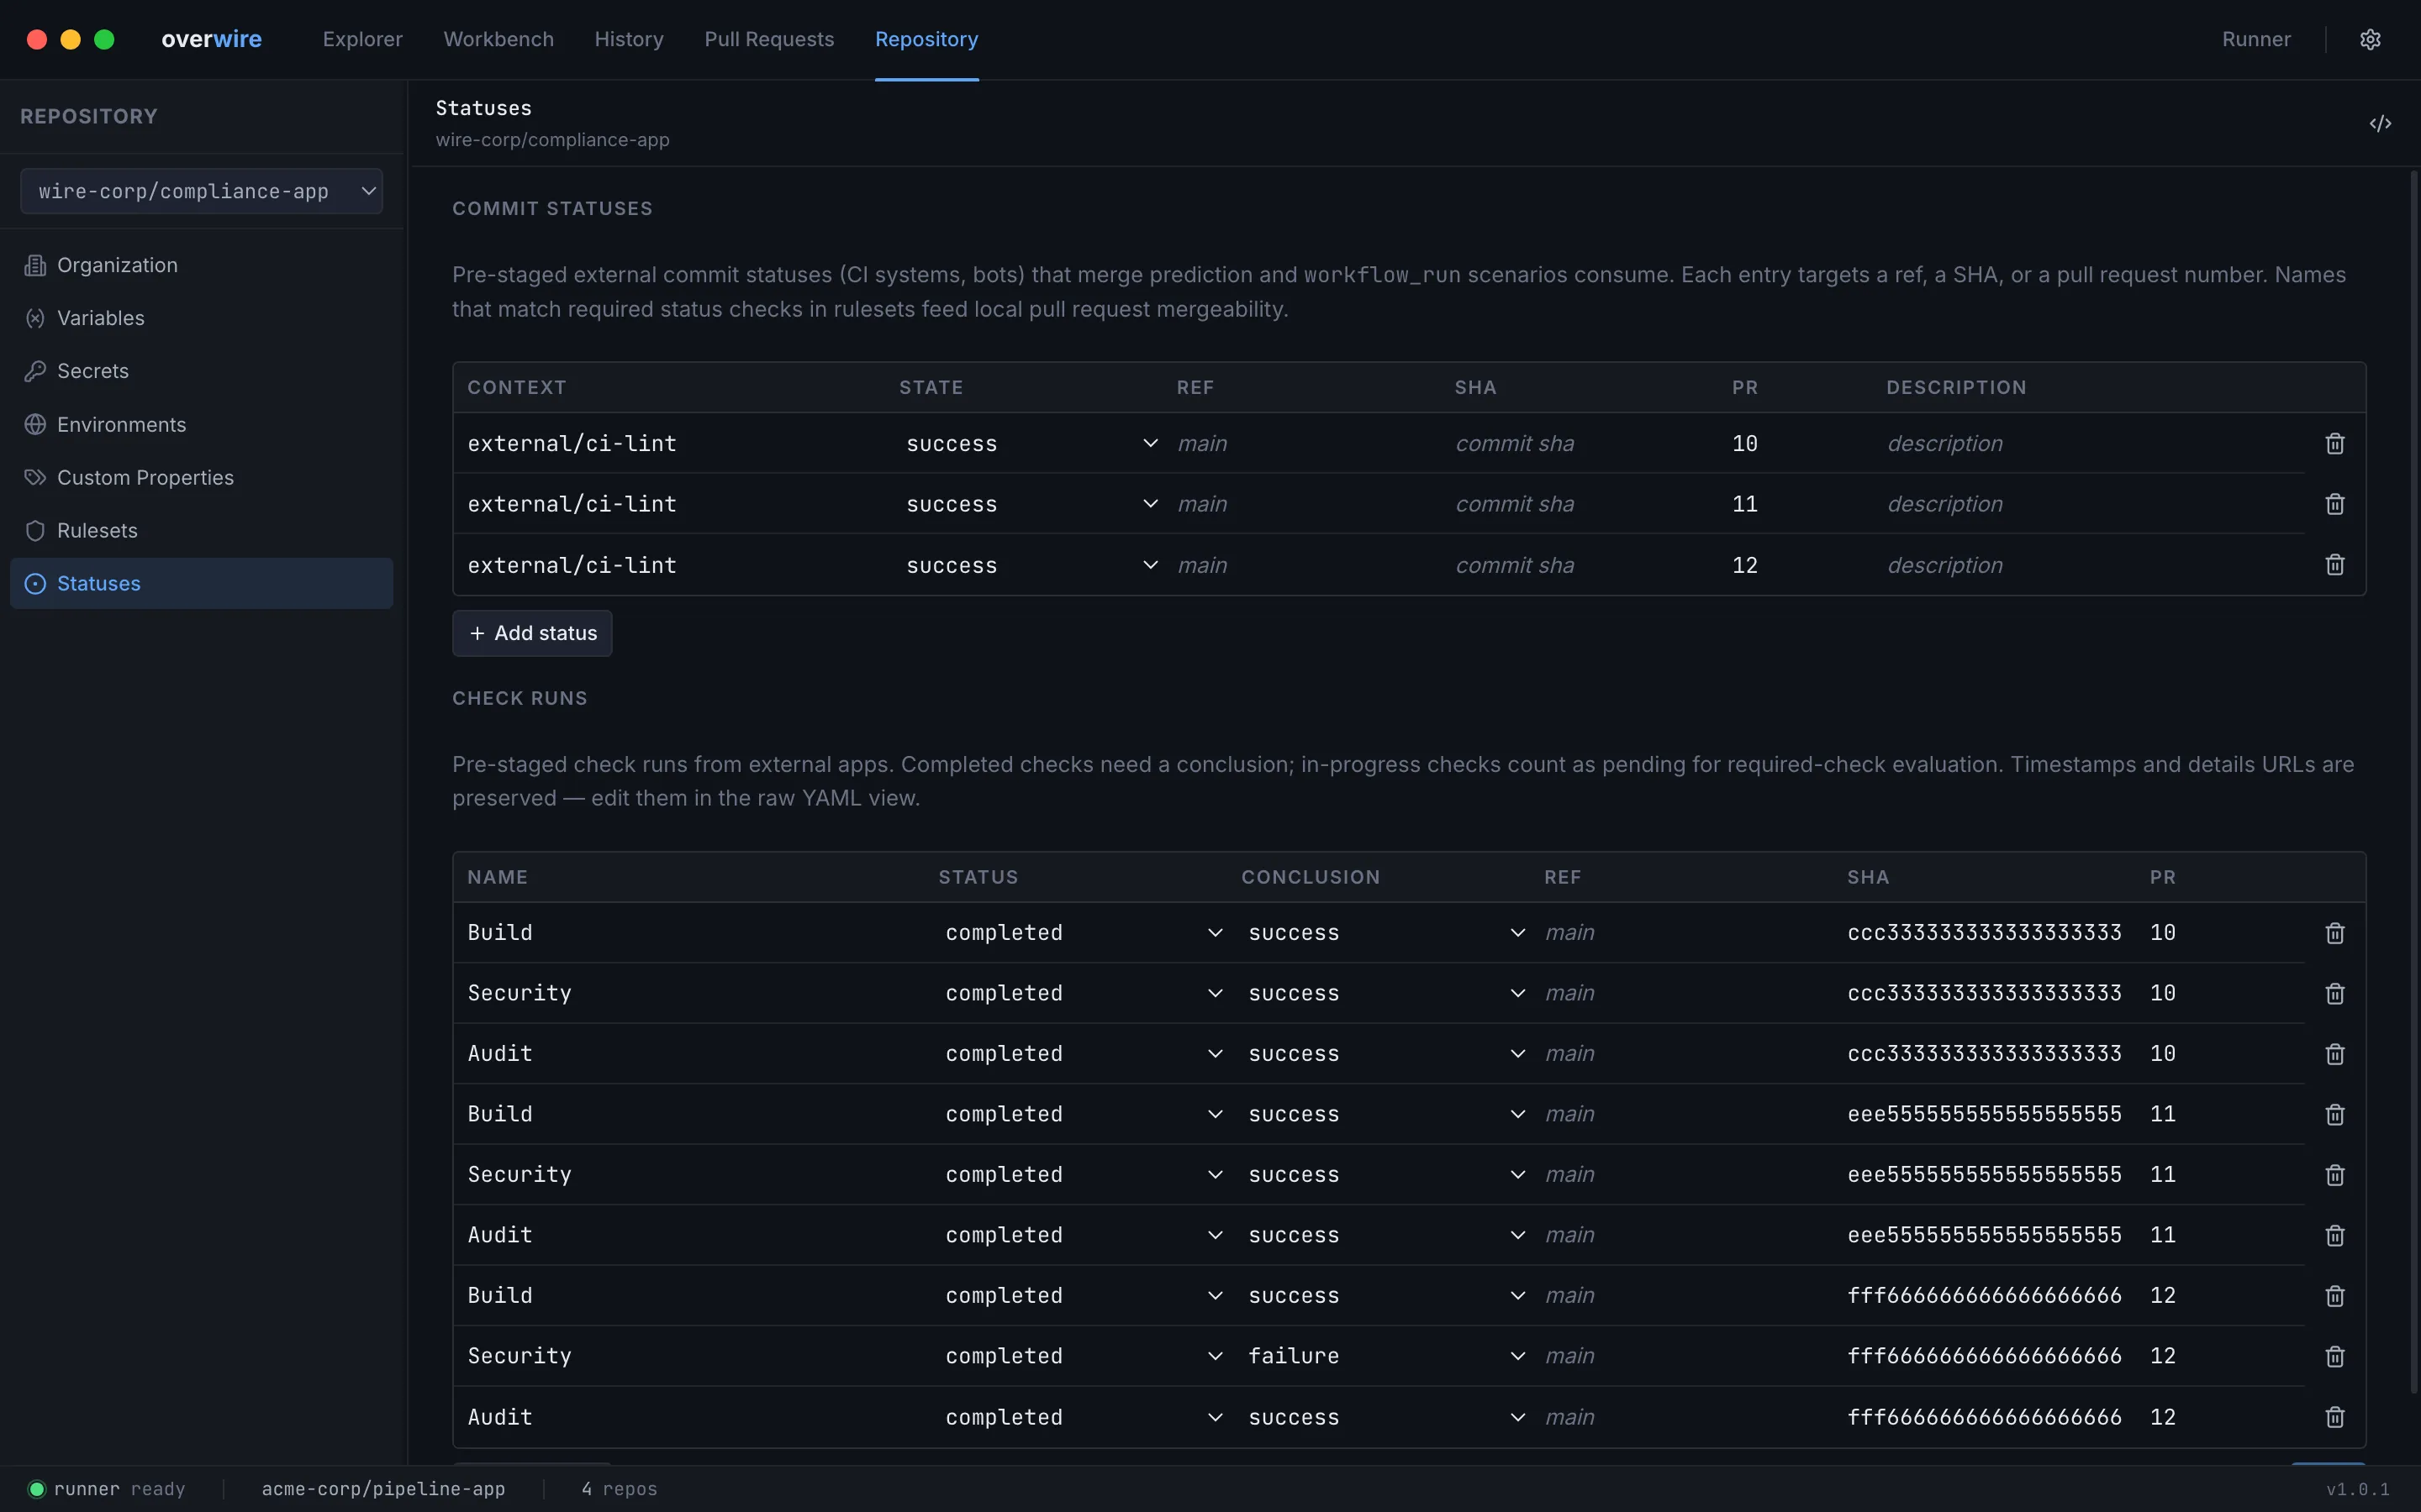Delete external/ci-lint status for PR 11

[2334, 504]
